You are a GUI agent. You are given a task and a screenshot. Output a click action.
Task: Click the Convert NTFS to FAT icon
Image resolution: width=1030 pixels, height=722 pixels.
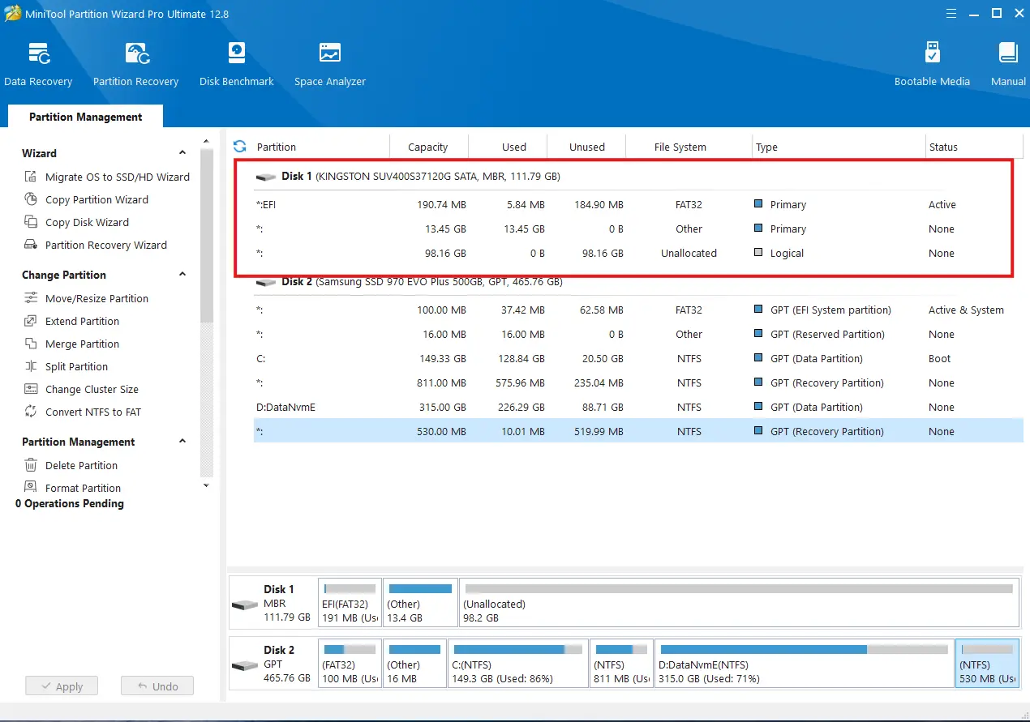[31, 412]
